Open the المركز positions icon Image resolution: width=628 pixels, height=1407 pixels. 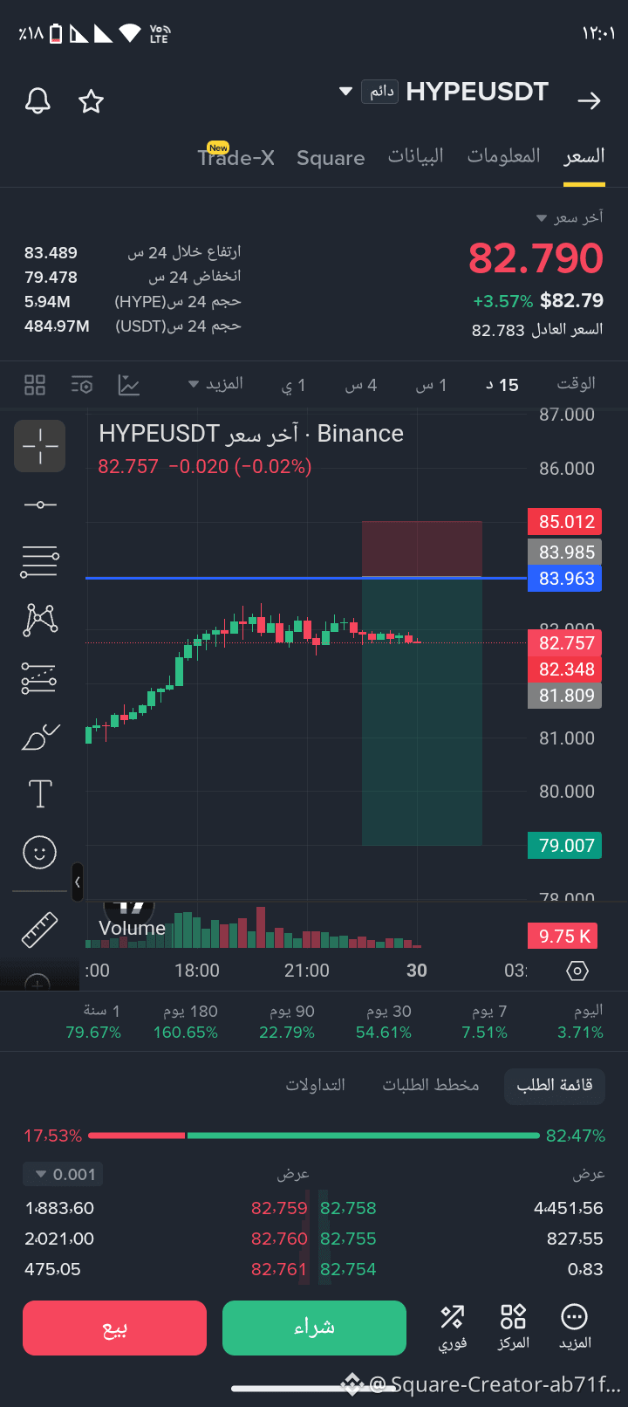point(513,1327)
